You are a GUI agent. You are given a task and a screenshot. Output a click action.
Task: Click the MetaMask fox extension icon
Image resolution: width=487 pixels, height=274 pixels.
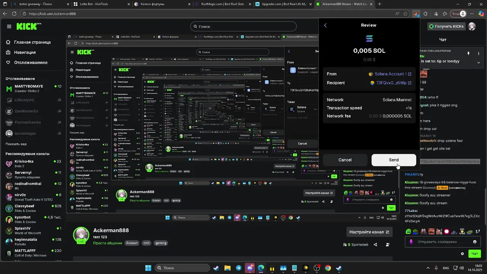click(417, 14)
